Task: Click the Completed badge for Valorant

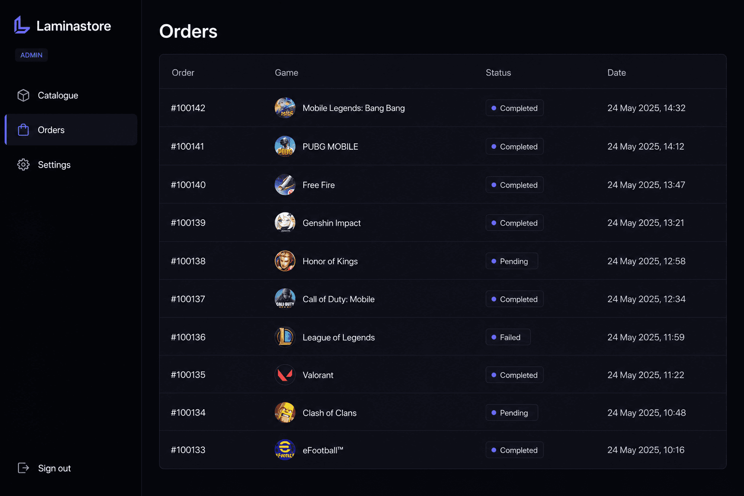Action: 514,375
